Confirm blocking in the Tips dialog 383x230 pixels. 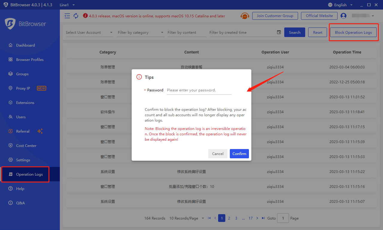pos(239,154)
